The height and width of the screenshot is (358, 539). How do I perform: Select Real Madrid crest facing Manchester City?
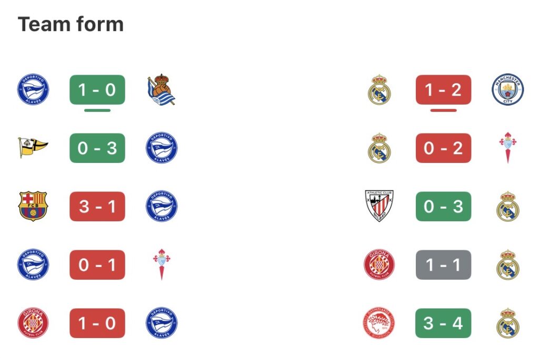coord(379,90)
